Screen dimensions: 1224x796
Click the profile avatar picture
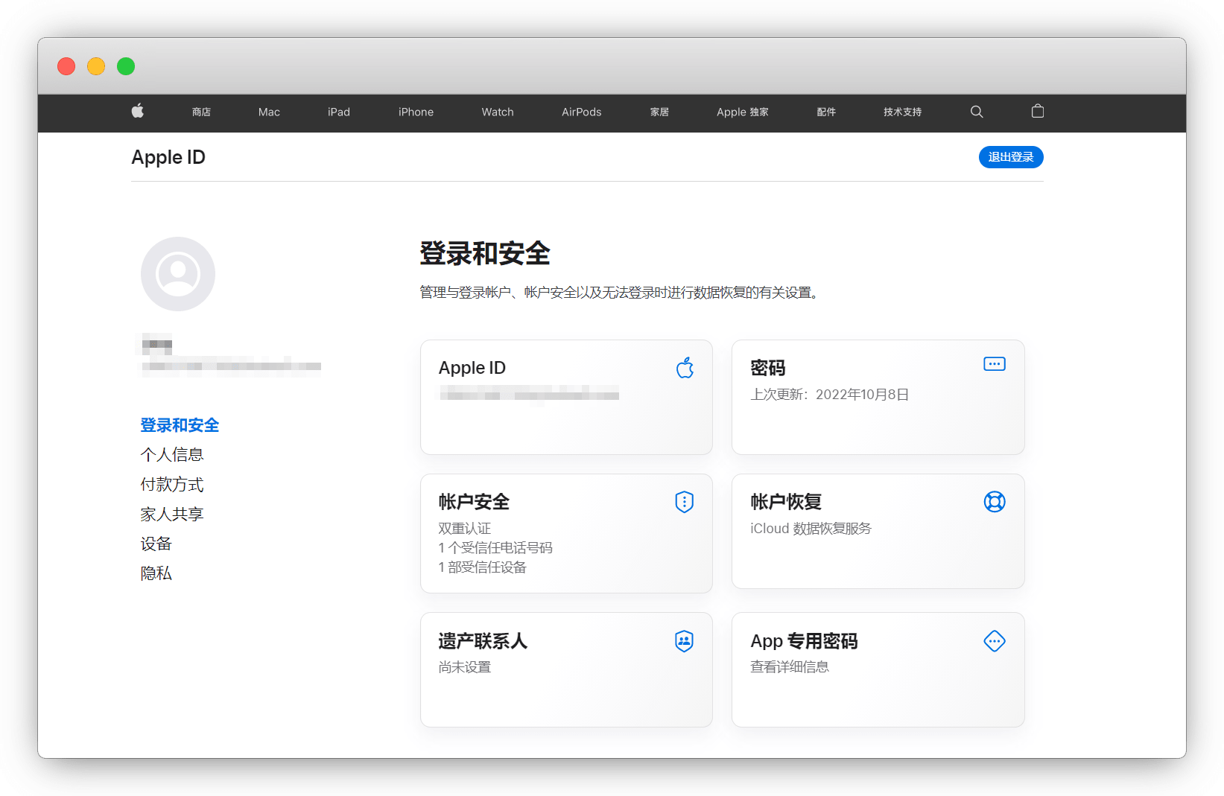178,274
